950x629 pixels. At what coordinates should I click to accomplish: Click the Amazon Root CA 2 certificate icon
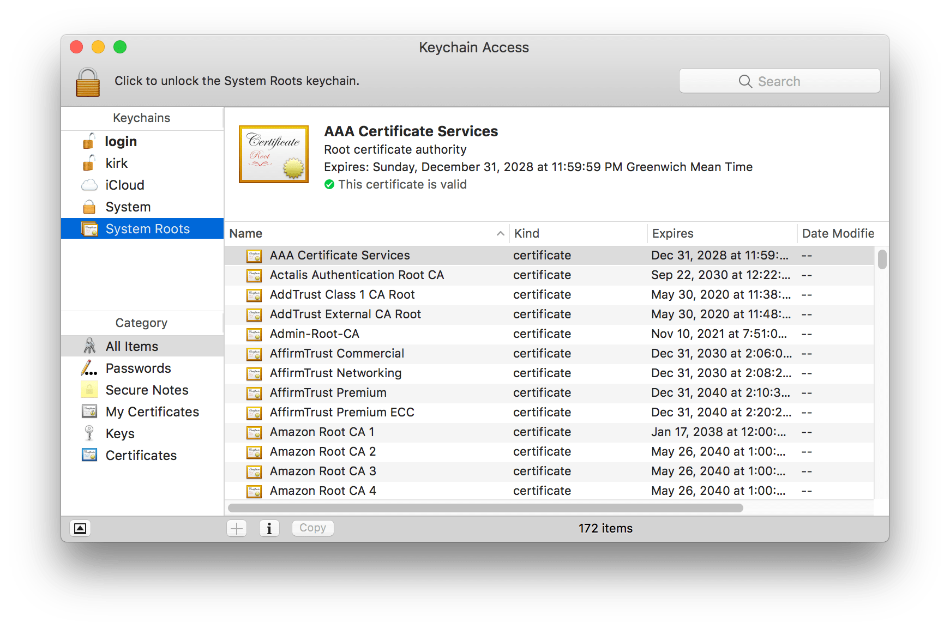tap(254, 452)
